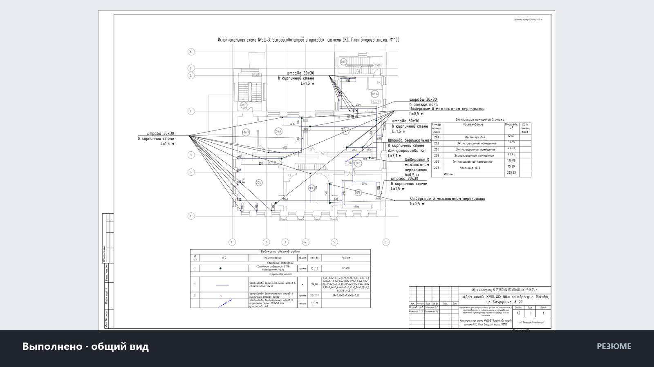Open the РЕЗЮМЕ summary button
The image size is (654, 367).
(614, 346)
